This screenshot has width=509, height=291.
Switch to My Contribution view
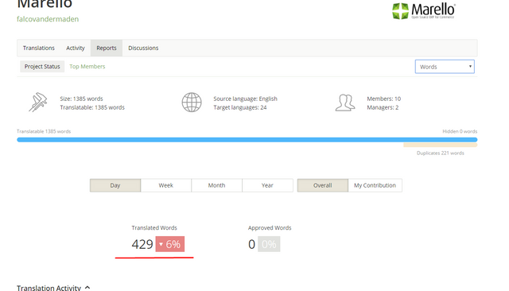(x=375, y=185)
